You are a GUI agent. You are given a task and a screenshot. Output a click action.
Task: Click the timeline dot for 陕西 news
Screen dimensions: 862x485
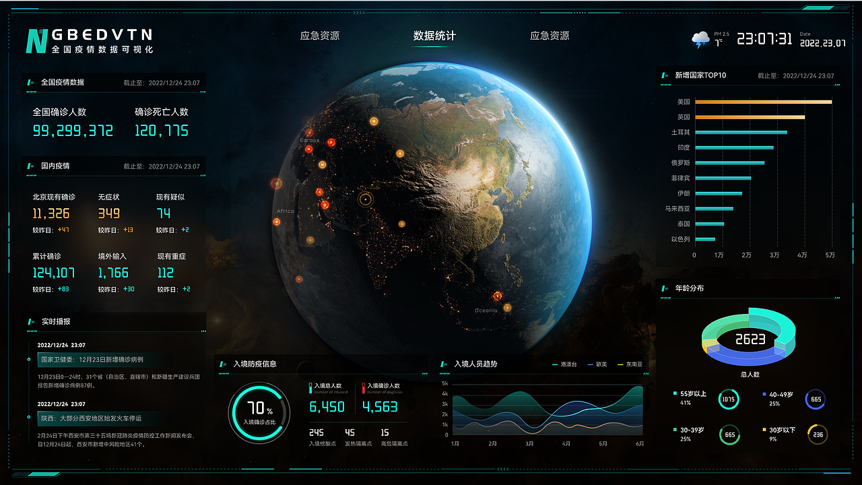[x=29, y=418]
